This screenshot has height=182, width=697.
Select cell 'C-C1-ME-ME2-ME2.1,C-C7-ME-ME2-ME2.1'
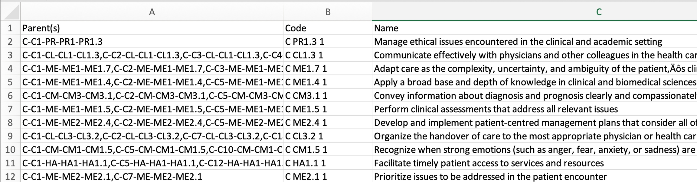point(151,177)
